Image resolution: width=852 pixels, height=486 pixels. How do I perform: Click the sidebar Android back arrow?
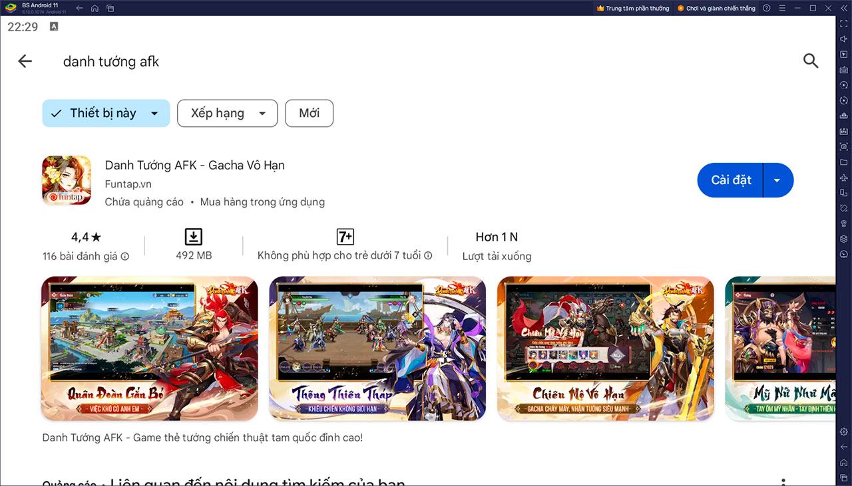point(843,447)
